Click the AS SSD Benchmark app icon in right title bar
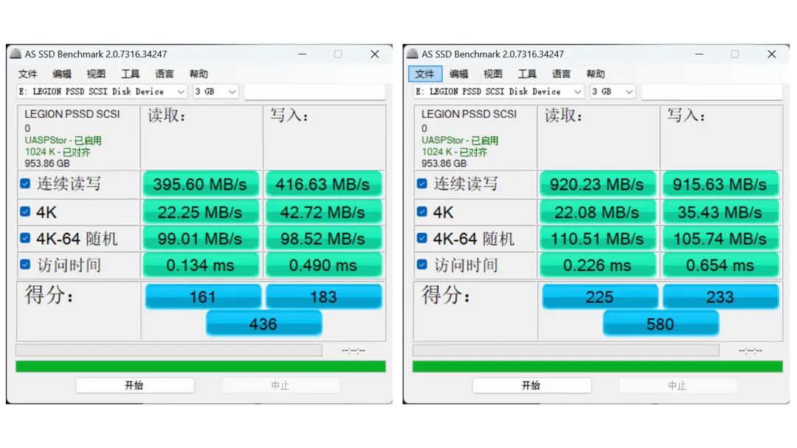The height and width of the screenshot is (448, 797). tap(411, 54)
